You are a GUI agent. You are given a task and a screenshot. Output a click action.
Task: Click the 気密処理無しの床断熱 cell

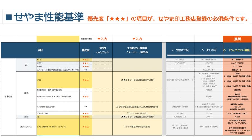coord(180,107)
